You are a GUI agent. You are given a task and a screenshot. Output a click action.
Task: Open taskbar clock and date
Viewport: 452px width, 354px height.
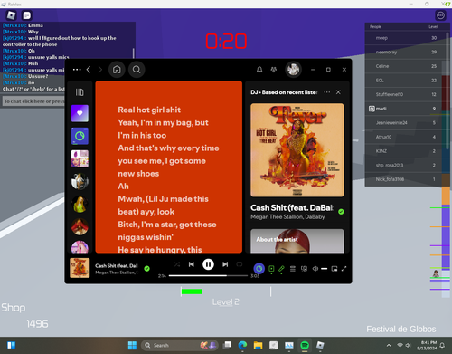tap(427, 345)
